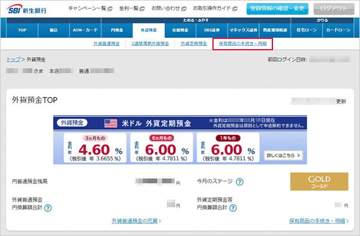Select the 資産運用相談 tab

point(275,30)
